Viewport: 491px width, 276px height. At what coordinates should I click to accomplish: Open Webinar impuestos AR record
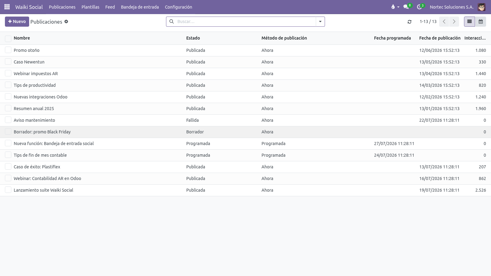(x=36, y=74)
